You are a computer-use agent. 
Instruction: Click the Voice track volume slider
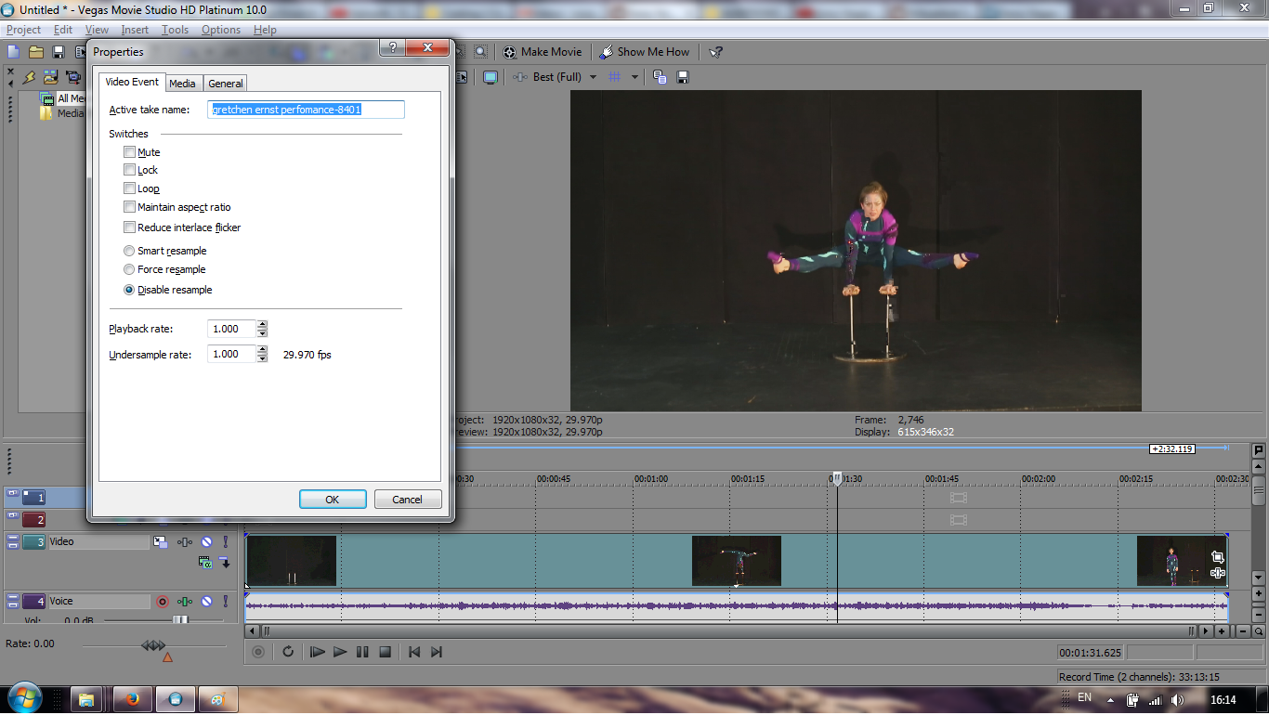[180, 620]
